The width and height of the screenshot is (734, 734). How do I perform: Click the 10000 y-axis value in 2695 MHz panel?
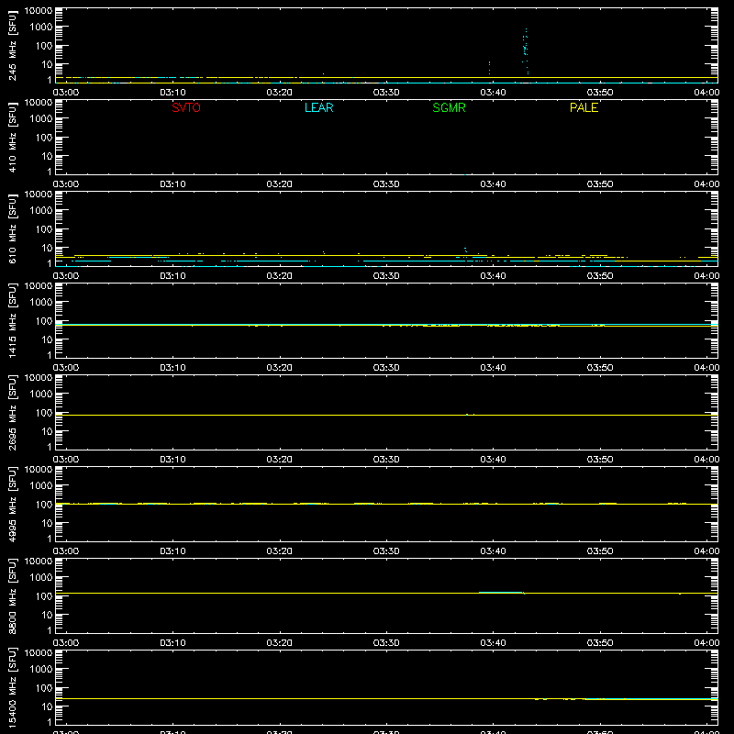[x=39, y=378]
